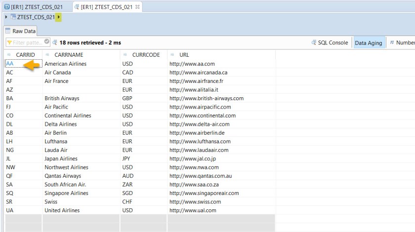
Task: Select the AZ carrier ID cell
Action: [23, 90]
